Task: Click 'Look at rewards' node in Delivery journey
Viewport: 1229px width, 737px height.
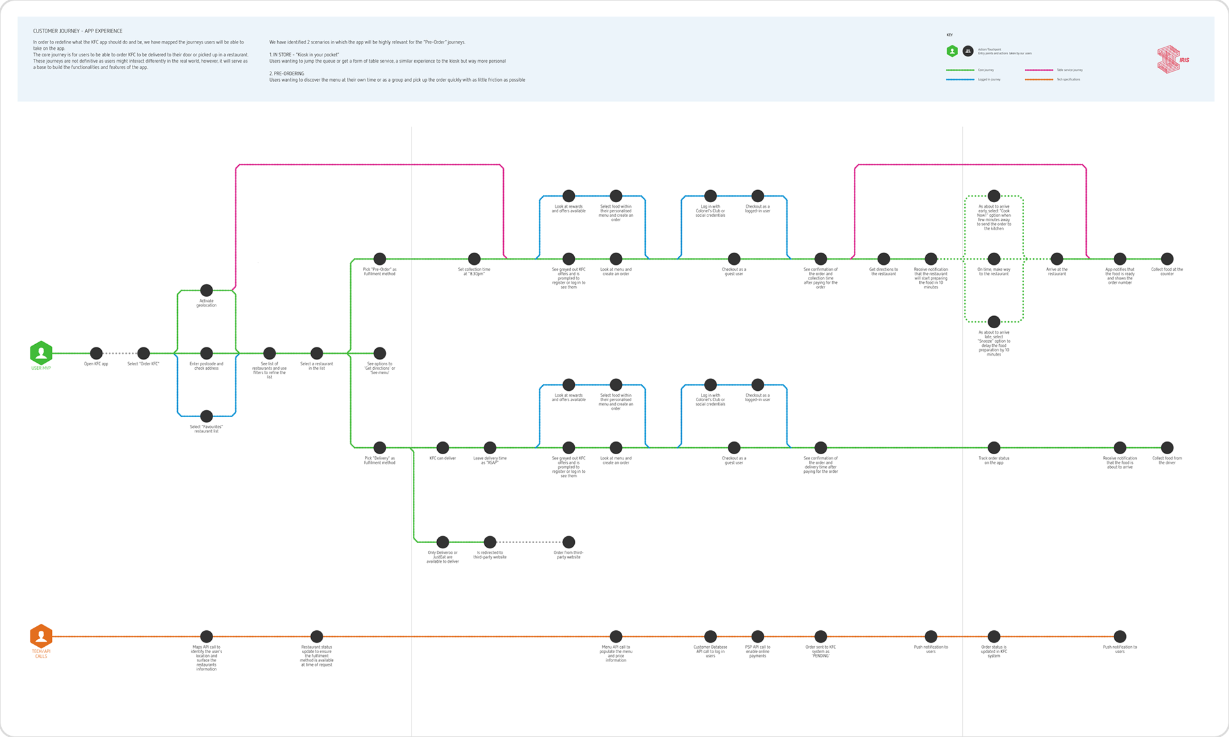Action: pyautogui.click(x=568, y=384)
